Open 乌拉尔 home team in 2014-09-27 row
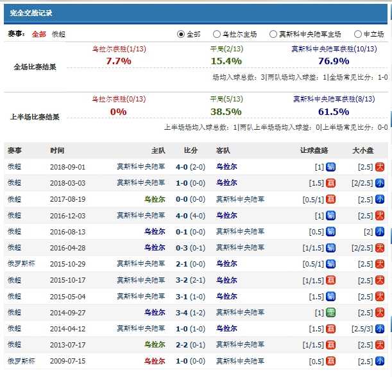The width and height of the screenshot is (392, 377). (155, 312)
